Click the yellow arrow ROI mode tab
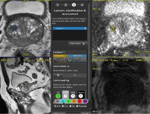The image size is (150, 114). click(60, 56)
